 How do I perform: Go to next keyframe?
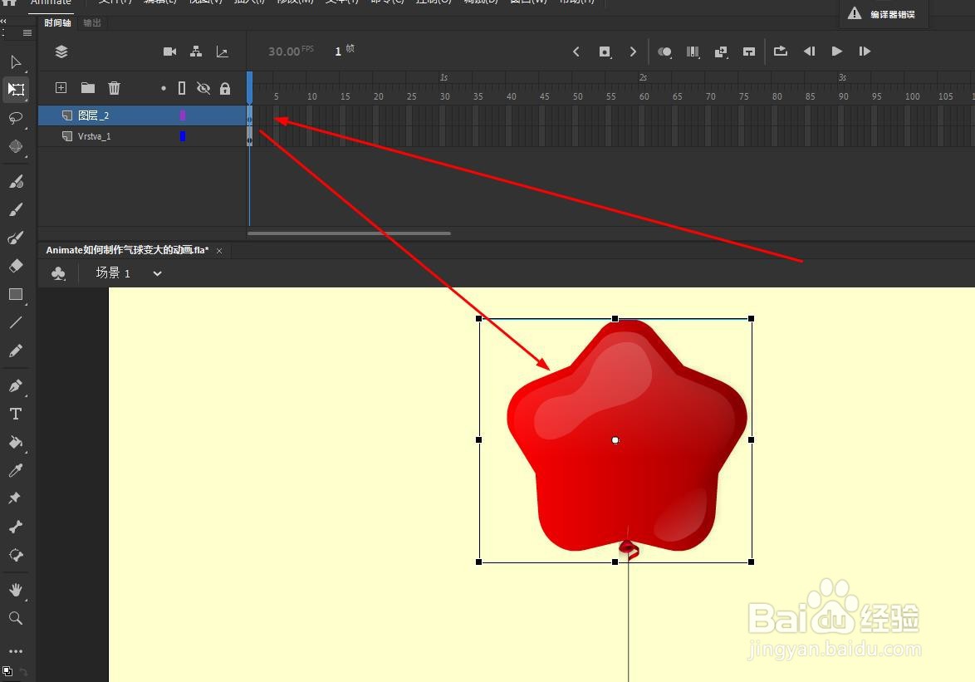(x=633, y=52)
